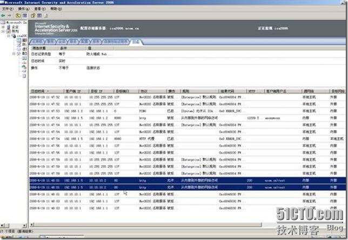
Task: Select the http port 8080 denied log row
Action: click(187, 118)
